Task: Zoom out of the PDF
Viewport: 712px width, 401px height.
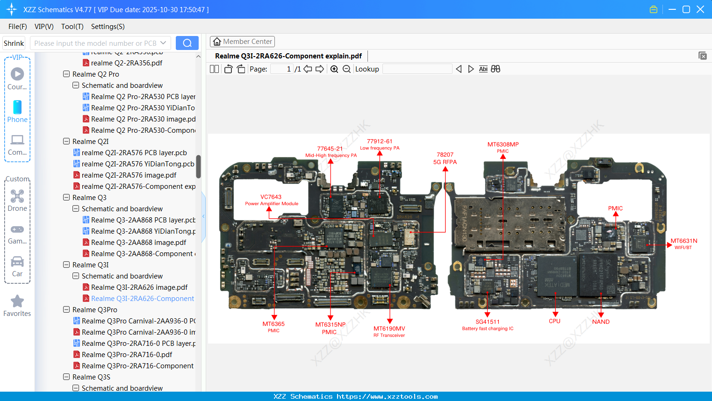Action: [x=346, y=69]
